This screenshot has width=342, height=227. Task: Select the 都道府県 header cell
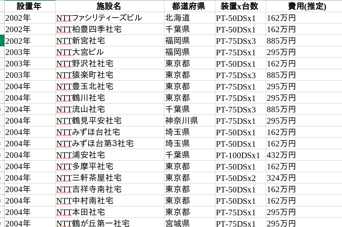click(x=190, y=6)
